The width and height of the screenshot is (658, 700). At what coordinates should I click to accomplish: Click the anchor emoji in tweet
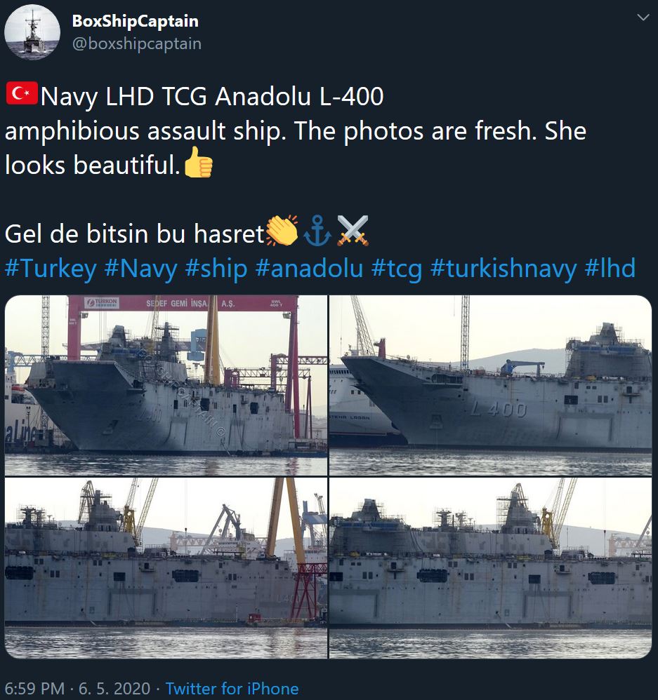[317, 231]
